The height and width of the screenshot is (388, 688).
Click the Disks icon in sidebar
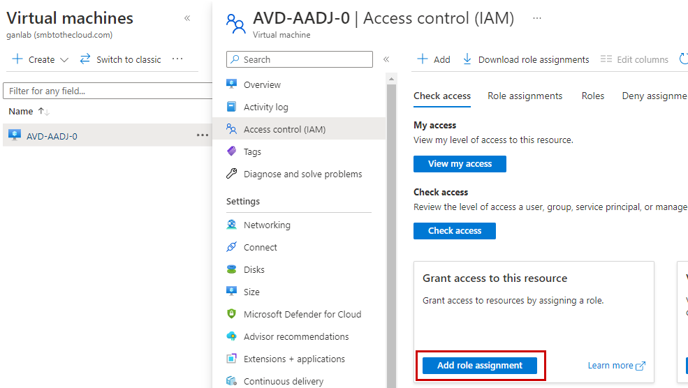[x=232, y=269]
